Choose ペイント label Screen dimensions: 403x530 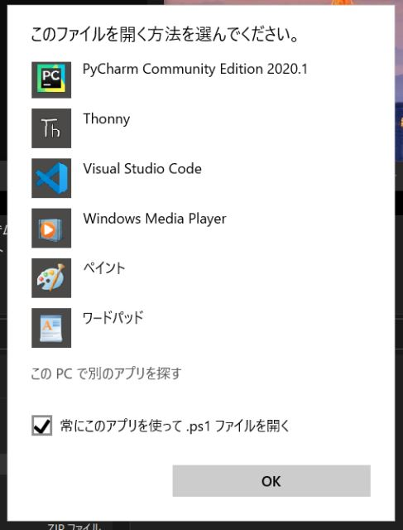pos(104,268)
